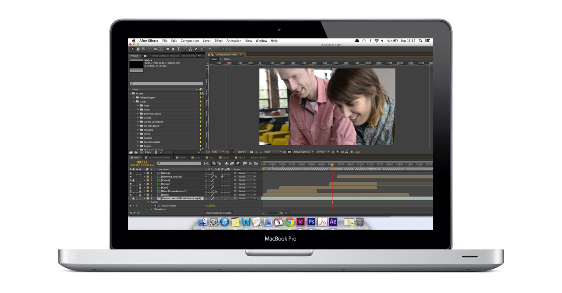Viewport: 562px width, 293px height.
Task: Open the 1 View layout dropdown
Action: tap(322, 152)
